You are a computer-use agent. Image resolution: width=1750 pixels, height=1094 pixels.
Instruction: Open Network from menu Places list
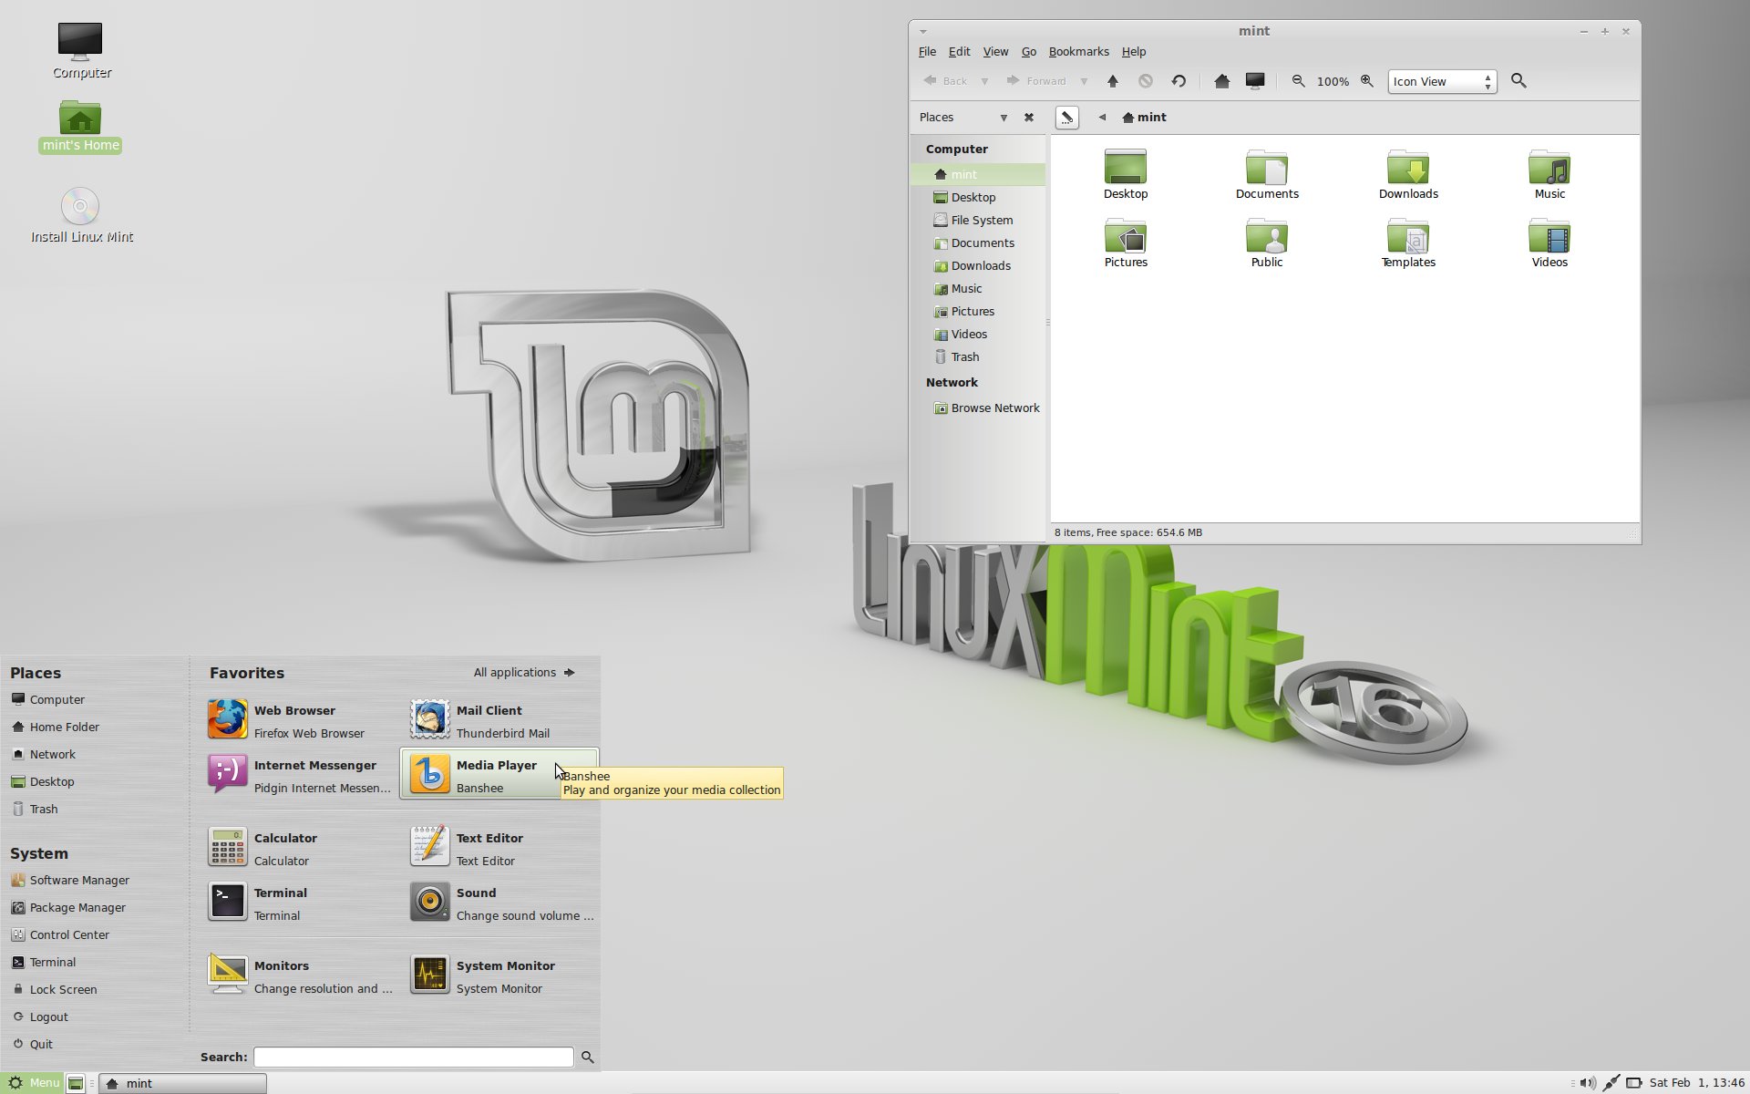coord(43,755)
